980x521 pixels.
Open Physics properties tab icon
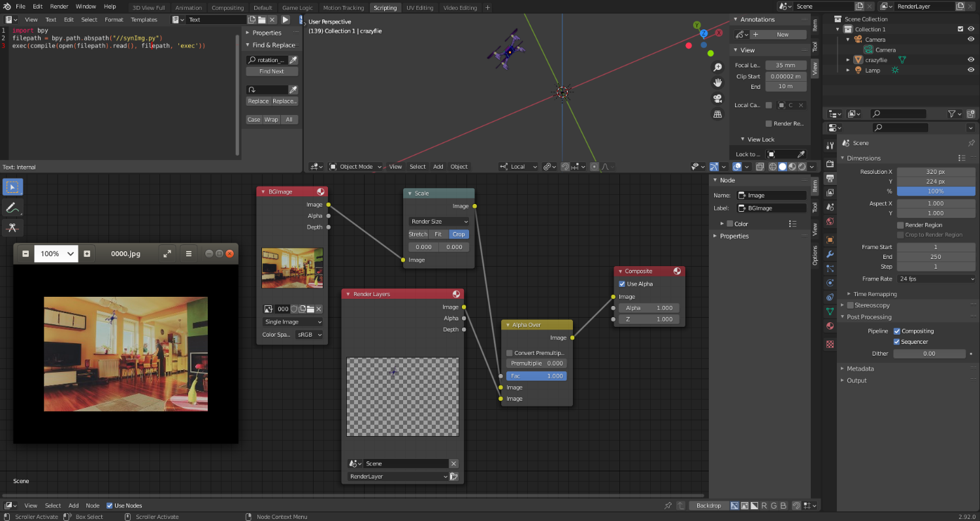coord(830,282)
